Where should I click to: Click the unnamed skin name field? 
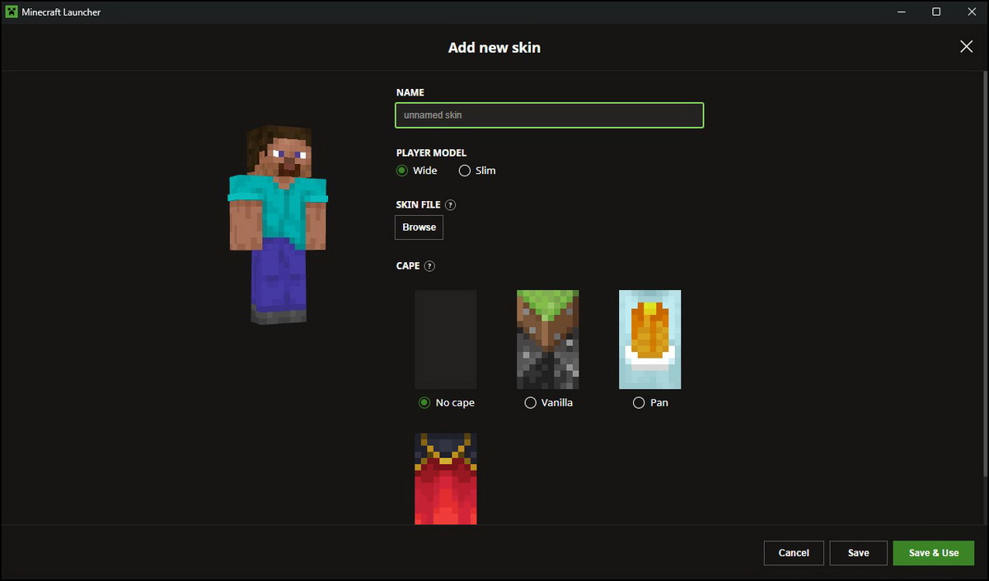[549, 115]
